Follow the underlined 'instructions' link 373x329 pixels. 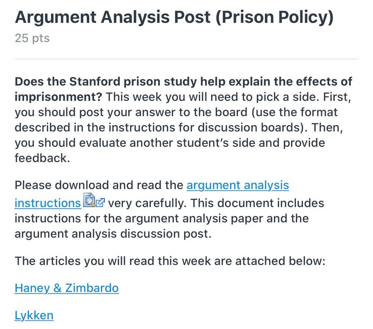tap(48, 203)
